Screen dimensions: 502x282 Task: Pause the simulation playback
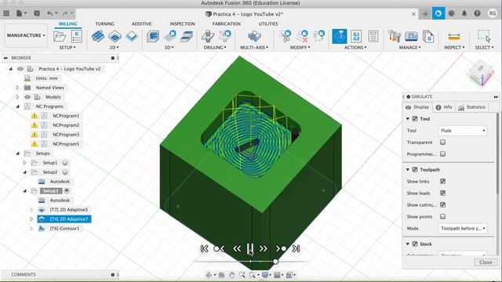click(250, 248)
